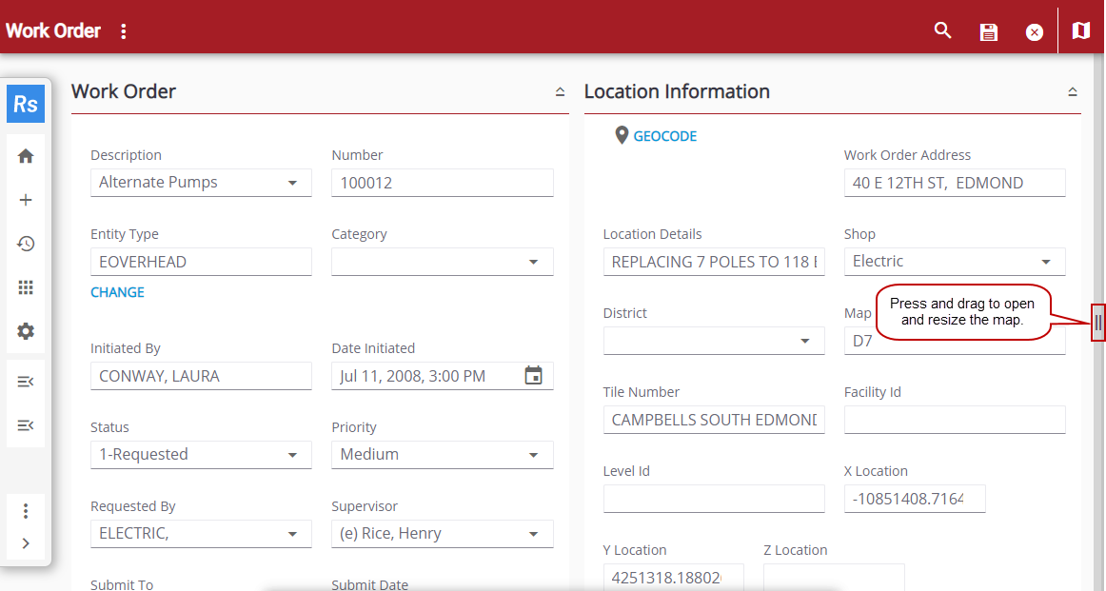Click the search magnifier icon in header
This screenshot has height=591, width=1106.
click(942, 30)
